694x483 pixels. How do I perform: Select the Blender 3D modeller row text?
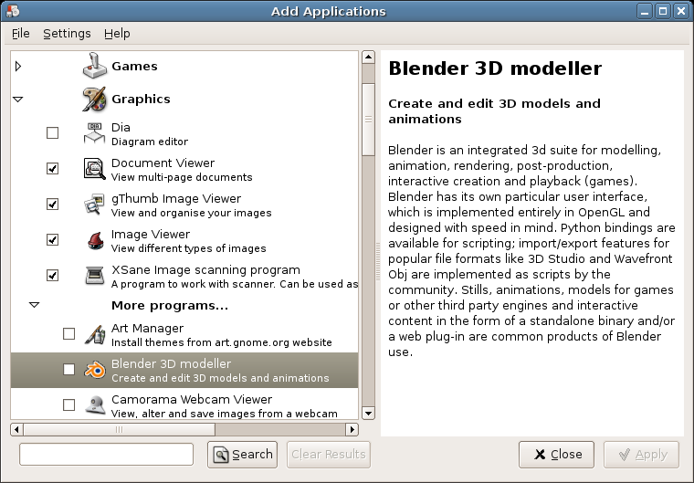tap(220, 371)
